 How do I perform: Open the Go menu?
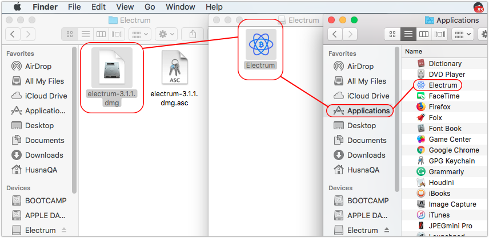(150, 7)
